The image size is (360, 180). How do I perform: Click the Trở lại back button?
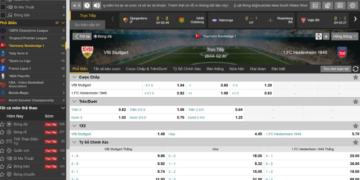(x=82, y=36)
